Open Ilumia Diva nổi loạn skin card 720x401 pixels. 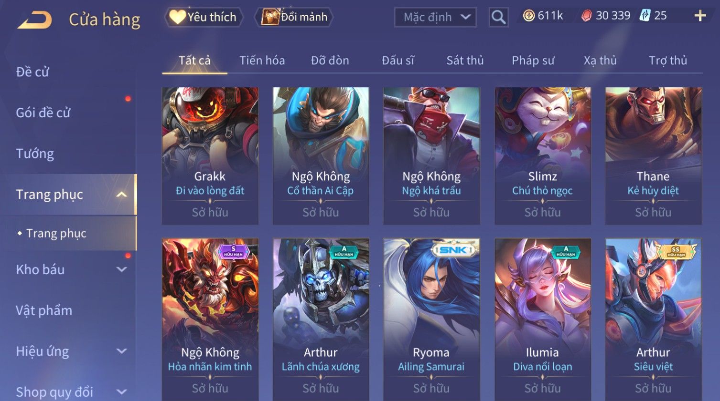[x=543, y=319]
